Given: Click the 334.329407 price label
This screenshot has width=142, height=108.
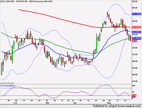Looking at the screenshot, I should click(137, 38).
